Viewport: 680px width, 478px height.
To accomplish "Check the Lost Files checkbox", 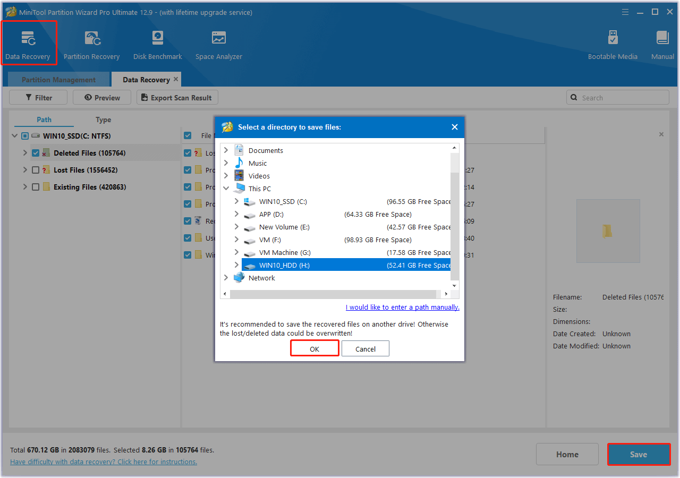I will coord(36,170).
